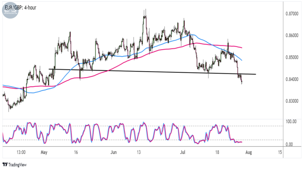Image resolution: width=304 pixels, height=171 pixels.
Task: Click the 18 date label after Jul
Action: click(x=217, y=152)
